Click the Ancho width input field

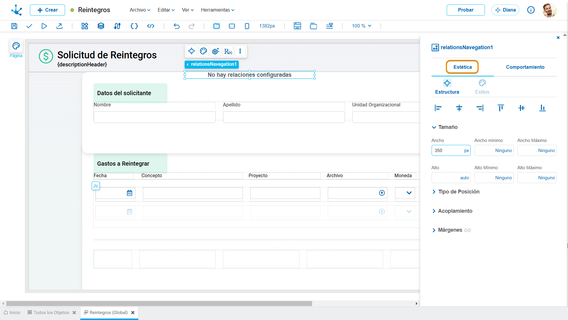[451, 151]
